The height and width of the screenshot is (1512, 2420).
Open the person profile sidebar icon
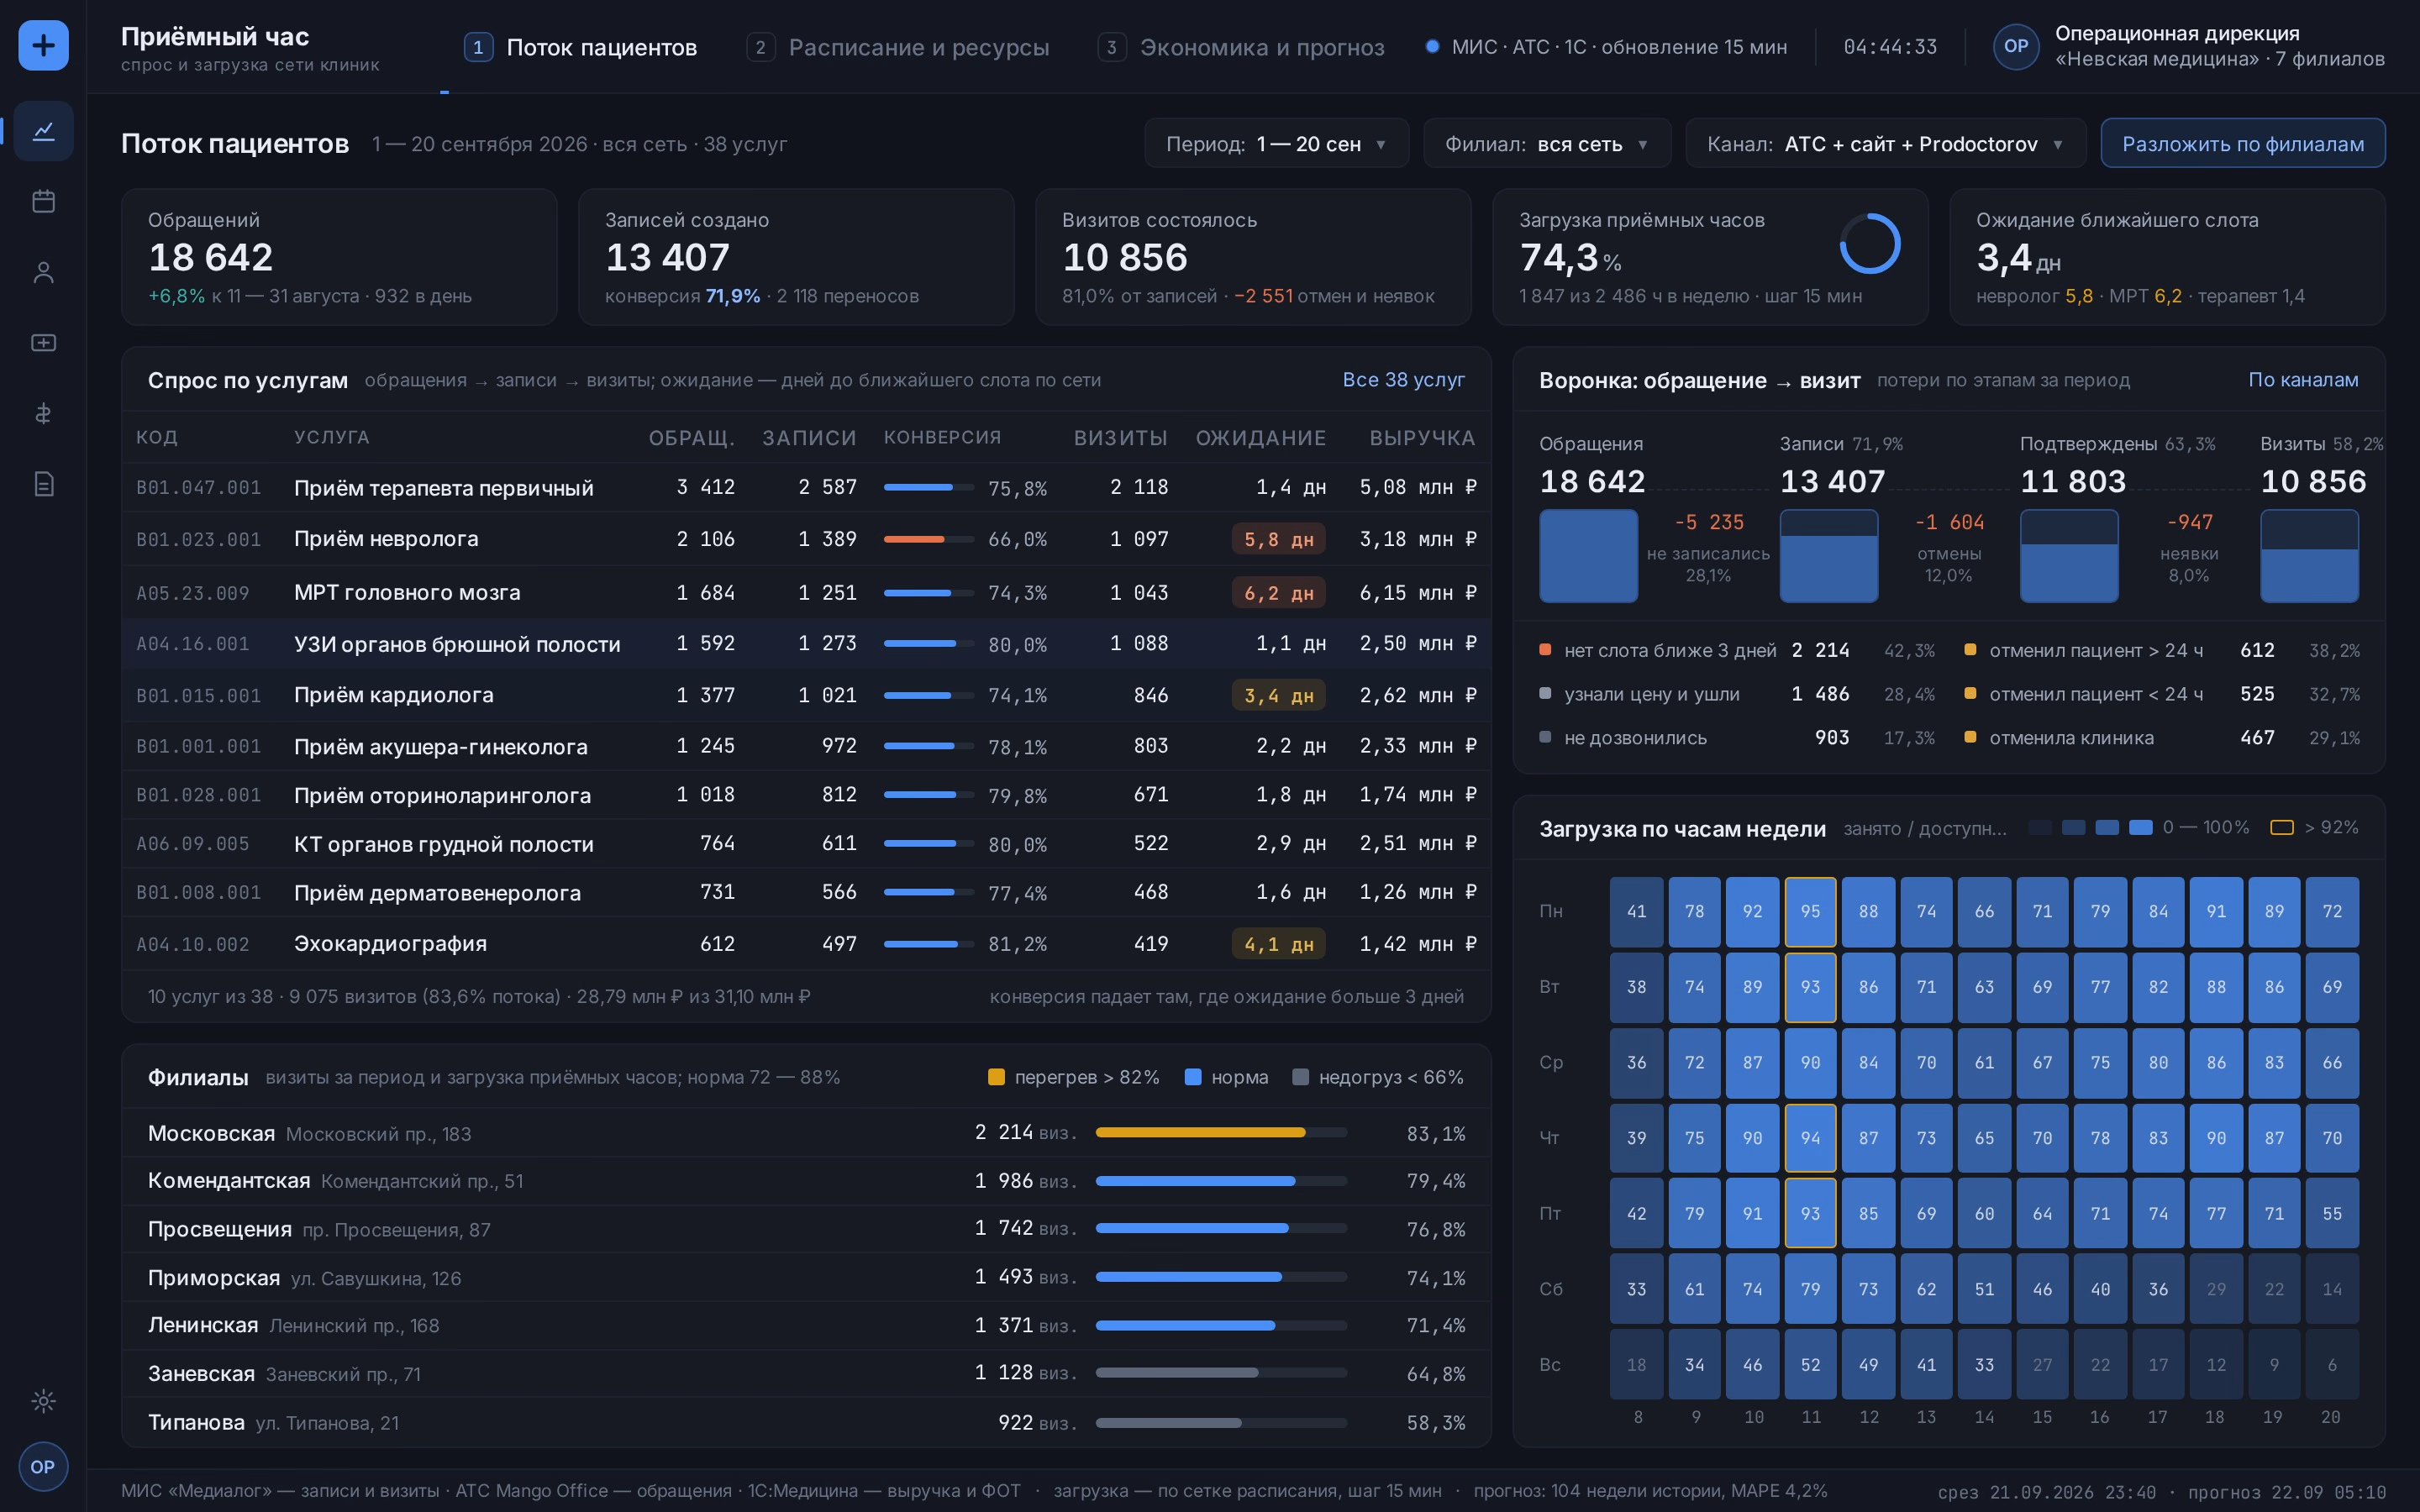(43, 272)
